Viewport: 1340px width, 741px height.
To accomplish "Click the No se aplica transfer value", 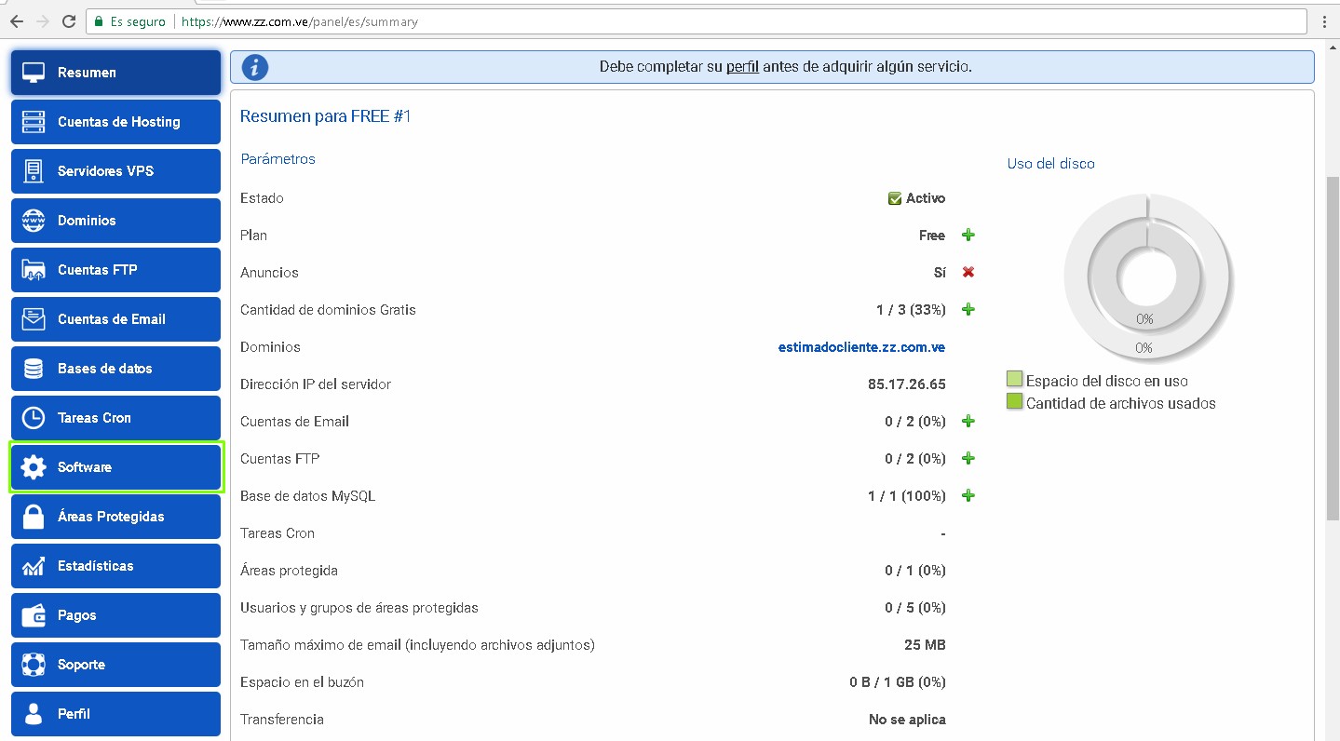I will click(907, 720).
